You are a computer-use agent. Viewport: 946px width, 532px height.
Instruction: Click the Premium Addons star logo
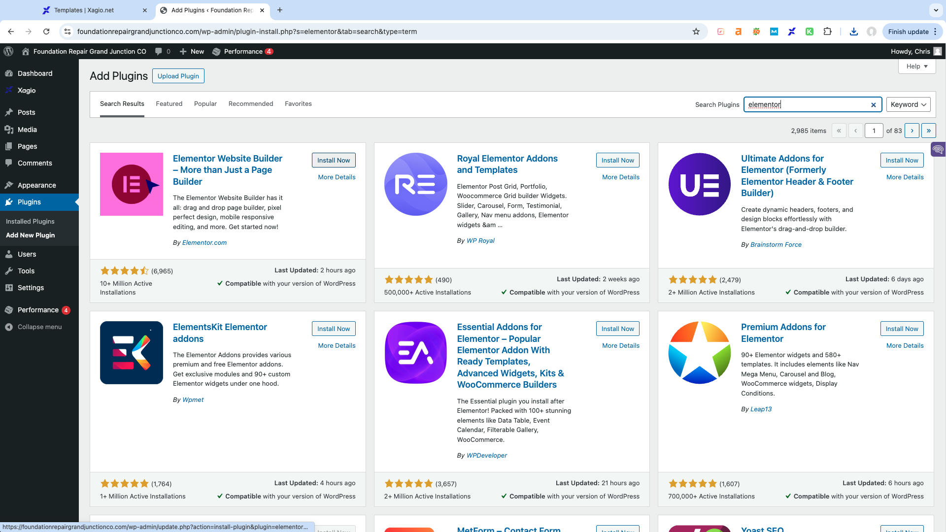point(700,353)
